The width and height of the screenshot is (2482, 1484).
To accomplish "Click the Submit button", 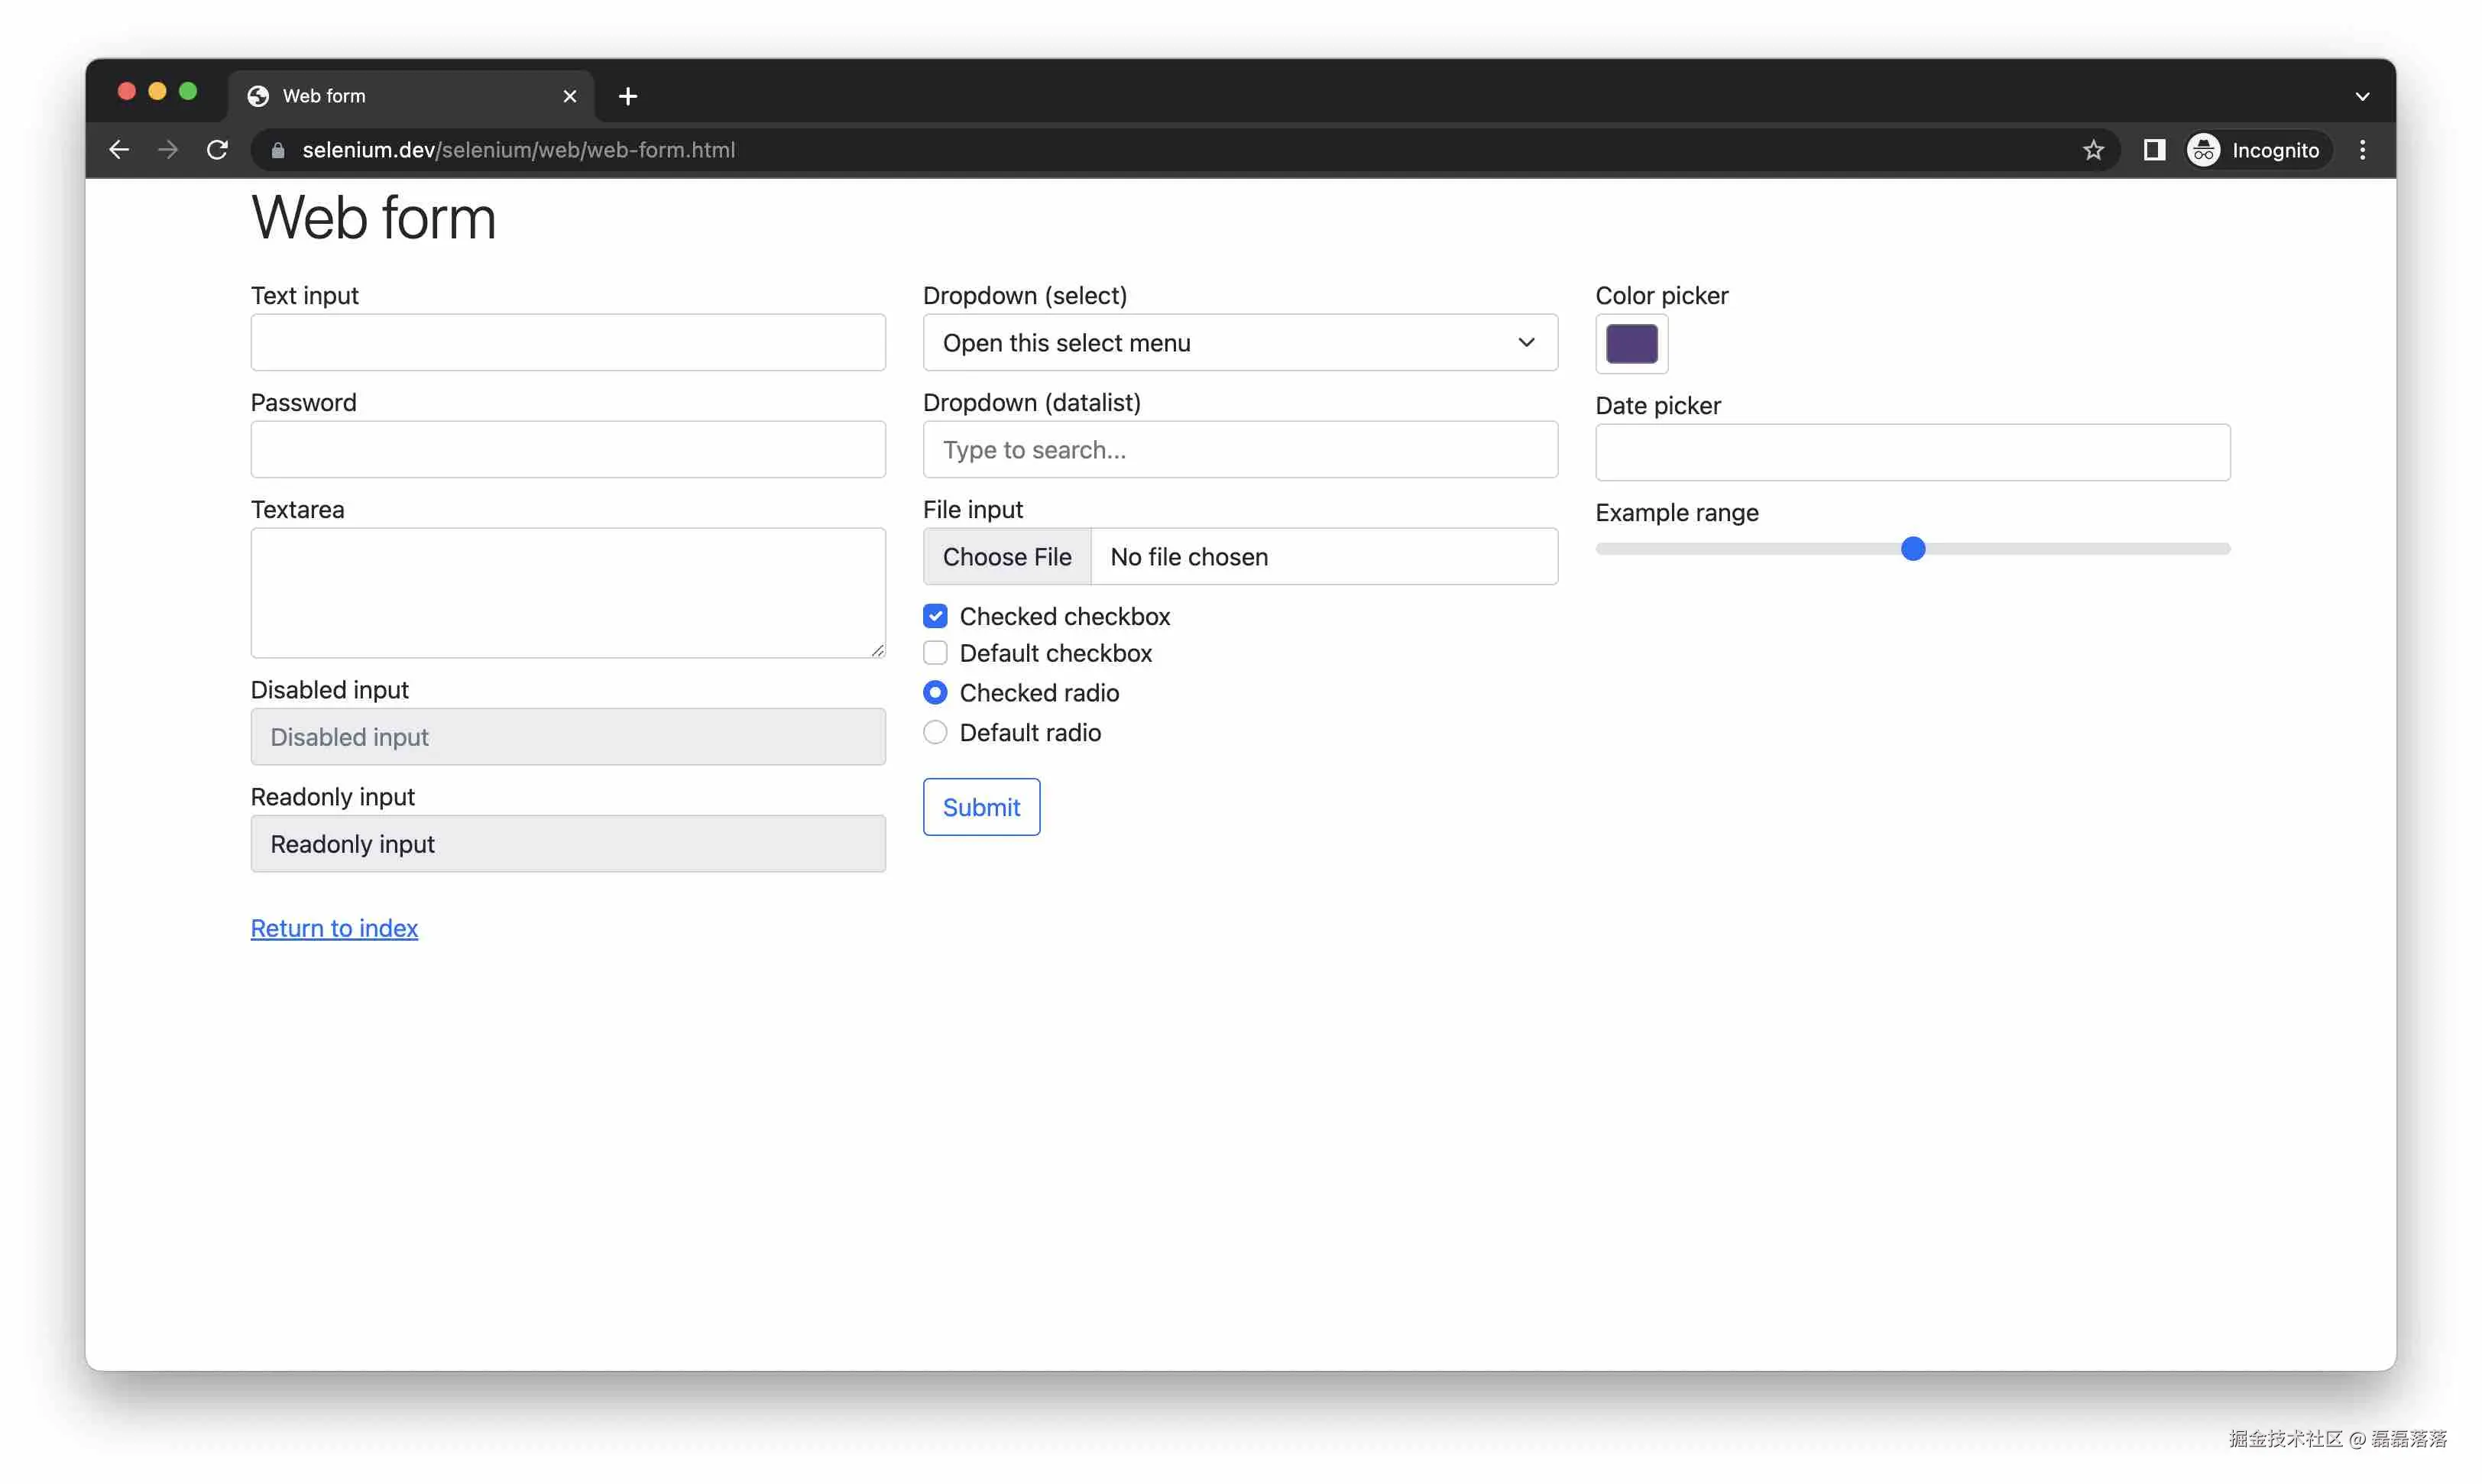I will [981, 806].
